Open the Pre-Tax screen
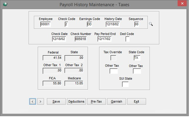Screen dimensions: 190x117 click(x=96, y=101)
